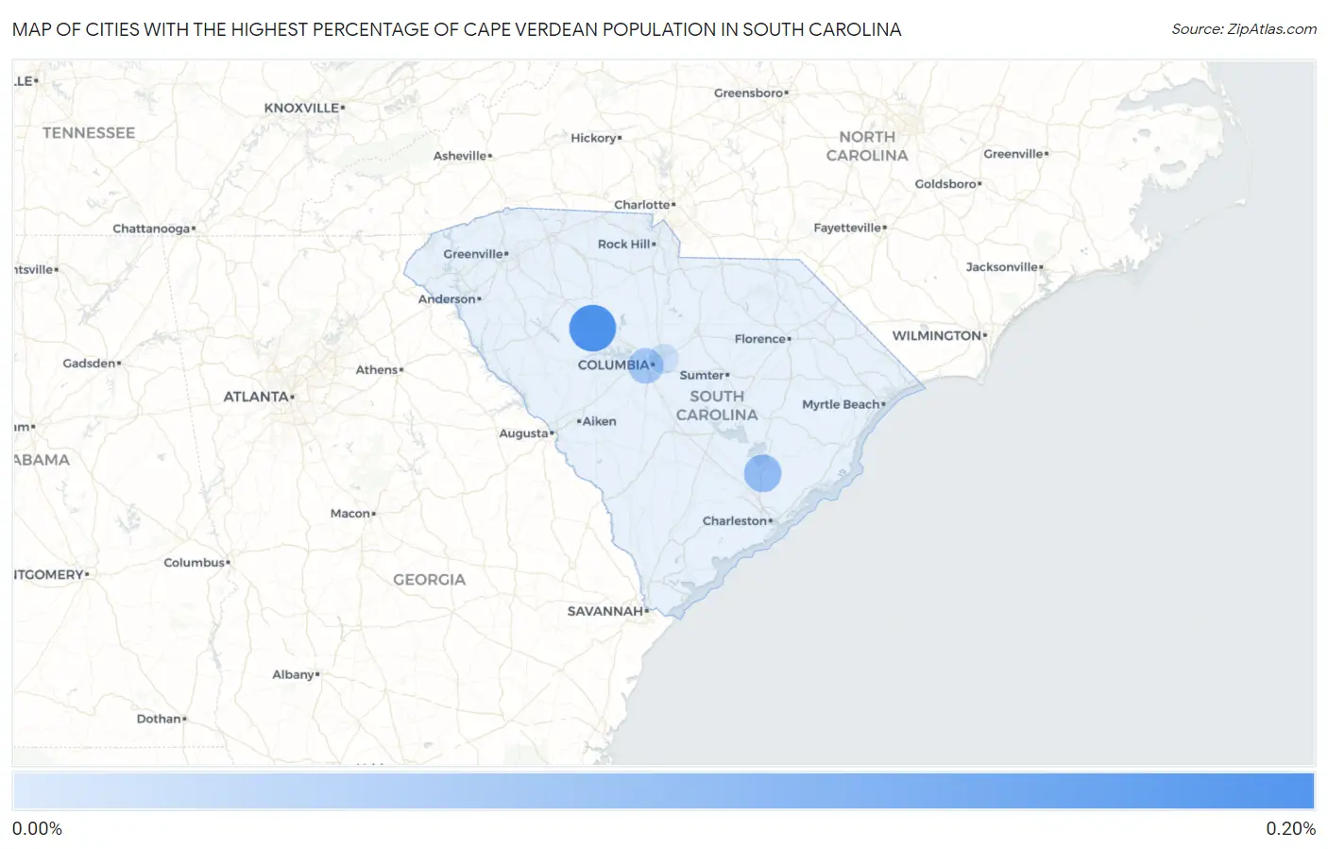This screenshot has width=1328, height=849.
Task: Click the Aiken city label
Action: (600, 421)
